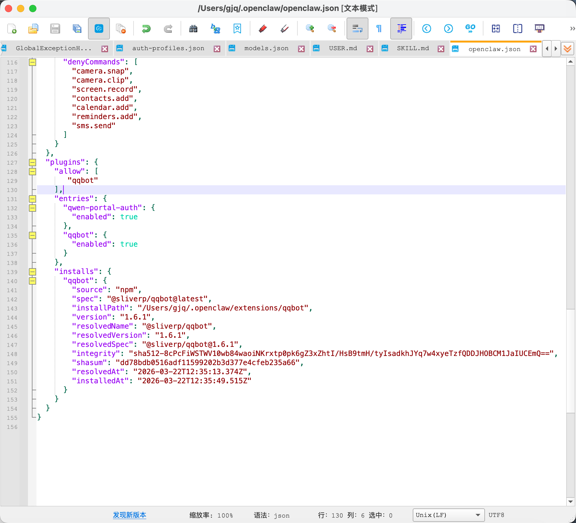Click the Save floppy disk icon
This screenshot has width=576, height=523.
click(55, 29)
